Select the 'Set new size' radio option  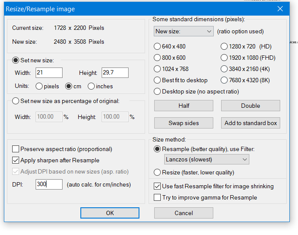pos(16,61)
